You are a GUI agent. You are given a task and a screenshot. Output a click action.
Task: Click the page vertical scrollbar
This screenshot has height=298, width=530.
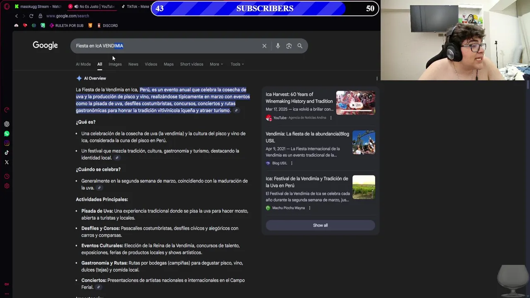(x=528, y=84)
